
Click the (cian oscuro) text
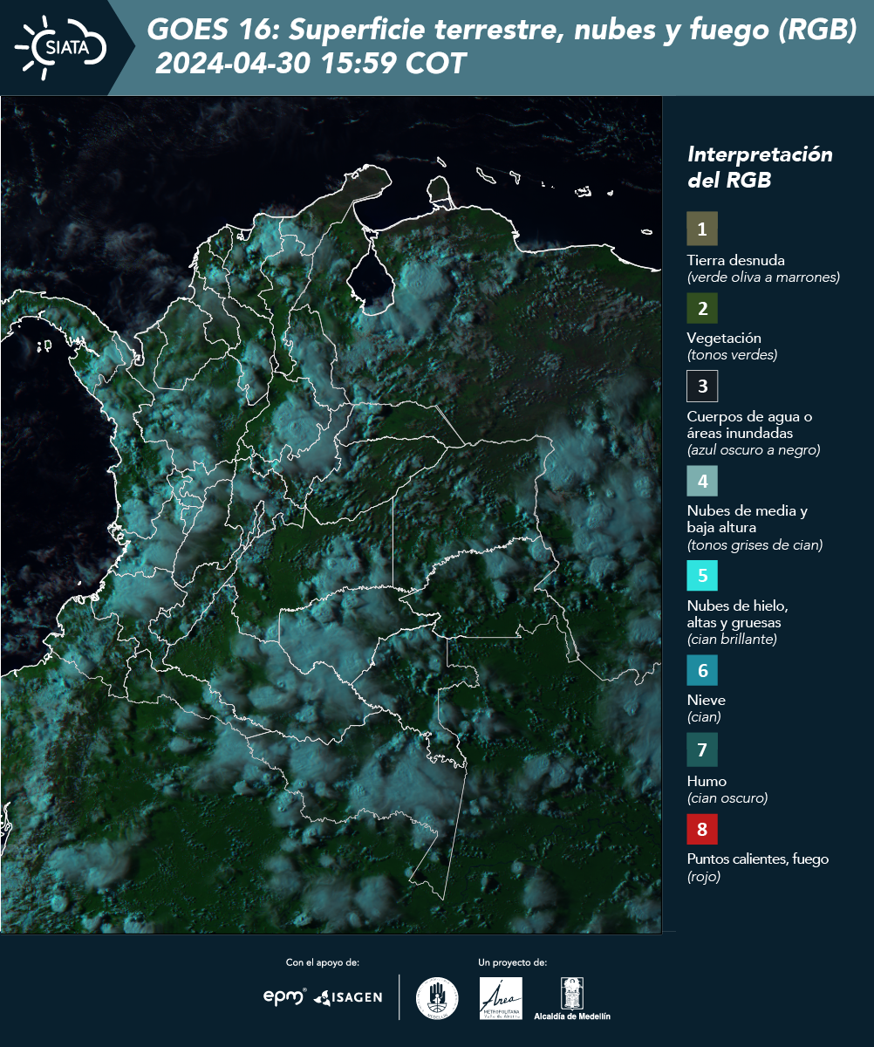[727, 798]
